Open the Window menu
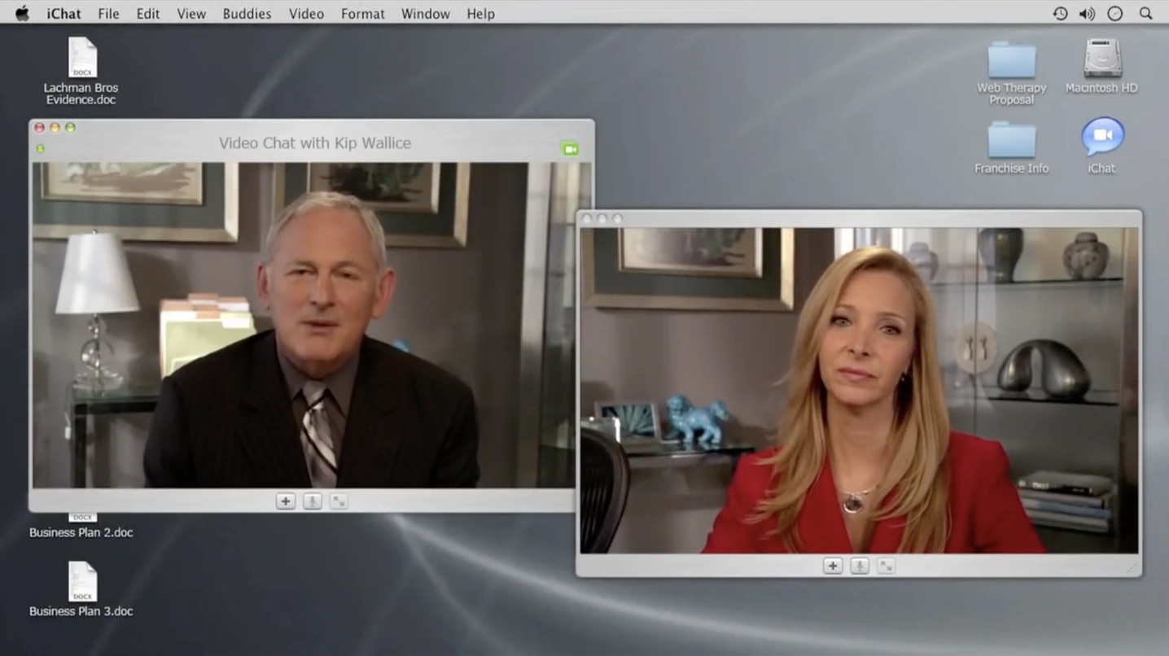 [426, 14]
